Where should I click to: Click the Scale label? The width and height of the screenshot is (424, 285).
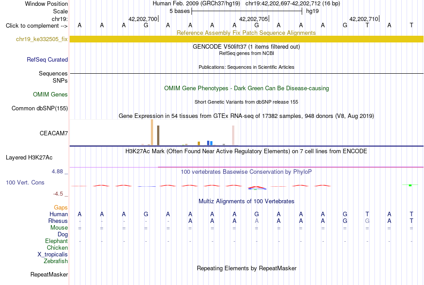click(60, 11)
